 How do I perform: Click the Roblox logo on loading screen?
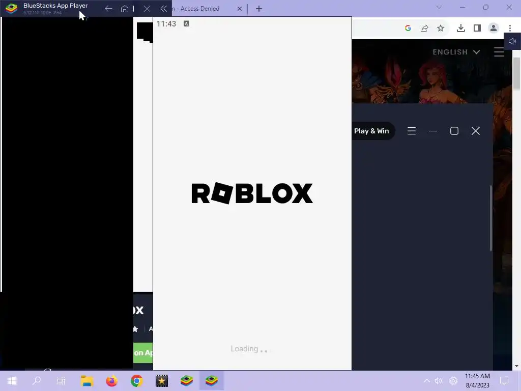tap(252, 193)
